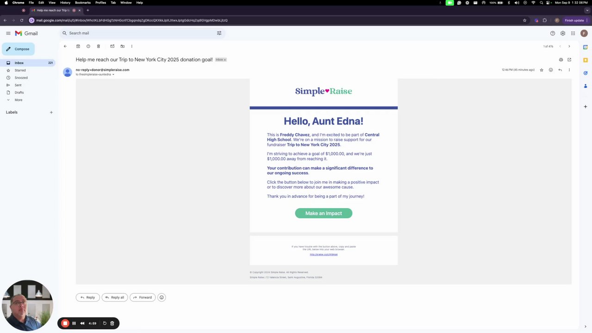Image resolution: width=592 pixels, height=333 pixels.
Task: Click the Search mail field
Action: tap(142, 33)
